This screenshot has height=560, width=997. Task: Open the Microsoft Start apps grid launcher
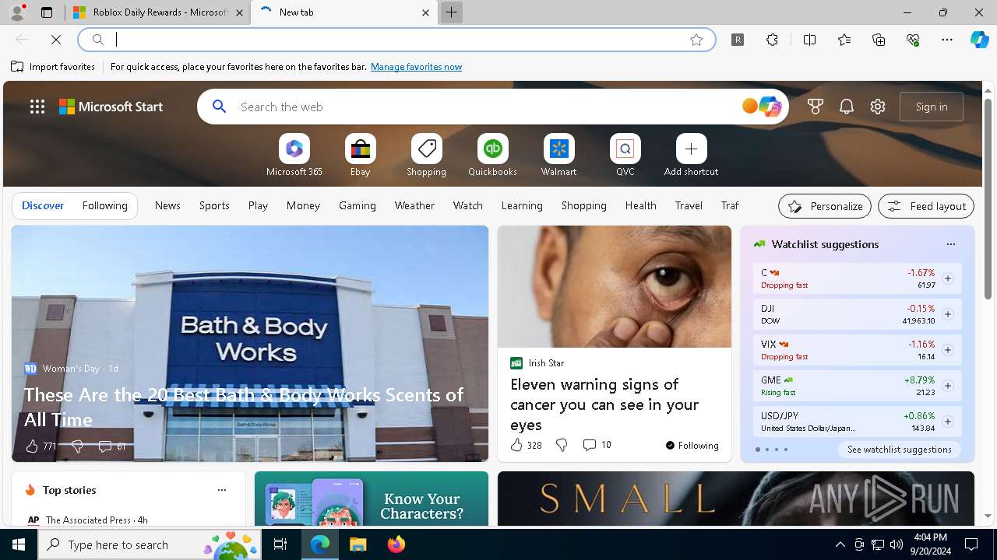click(x=37, y=107)
